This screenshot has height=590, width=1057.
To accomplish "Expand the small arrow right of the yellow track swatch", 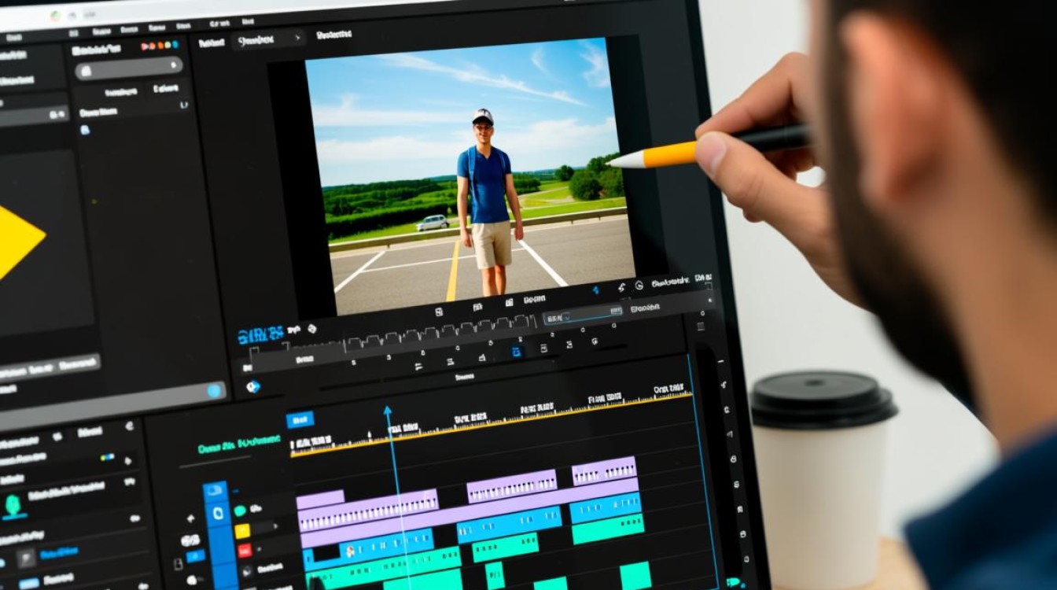I will point(275,527).
